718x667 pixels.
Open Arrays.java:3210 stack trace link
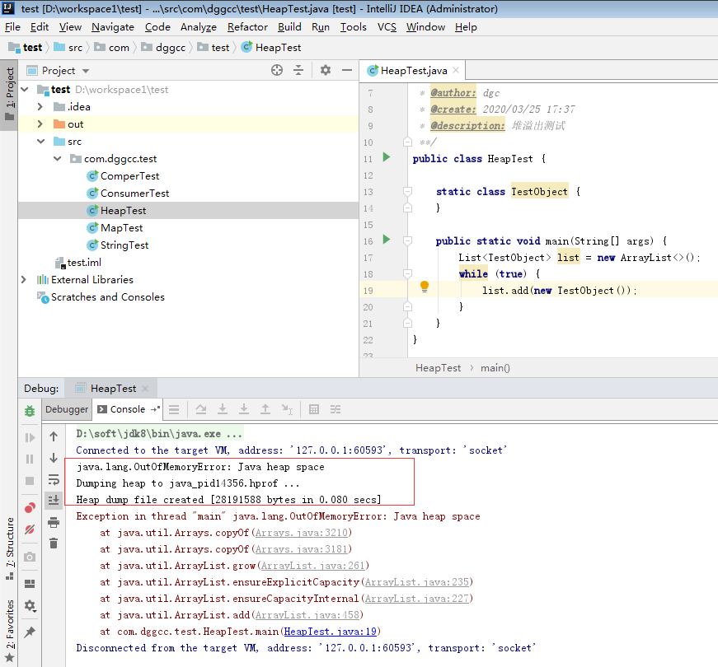303,533
